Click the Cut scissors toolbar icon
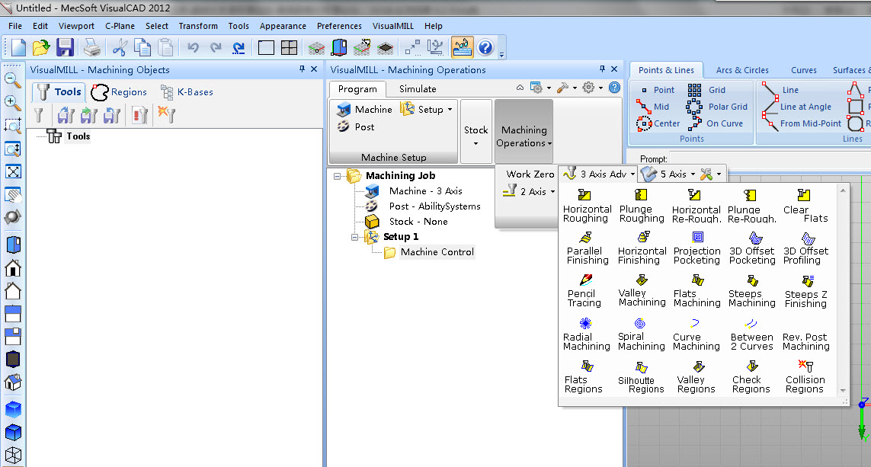 tap(119, 48)
